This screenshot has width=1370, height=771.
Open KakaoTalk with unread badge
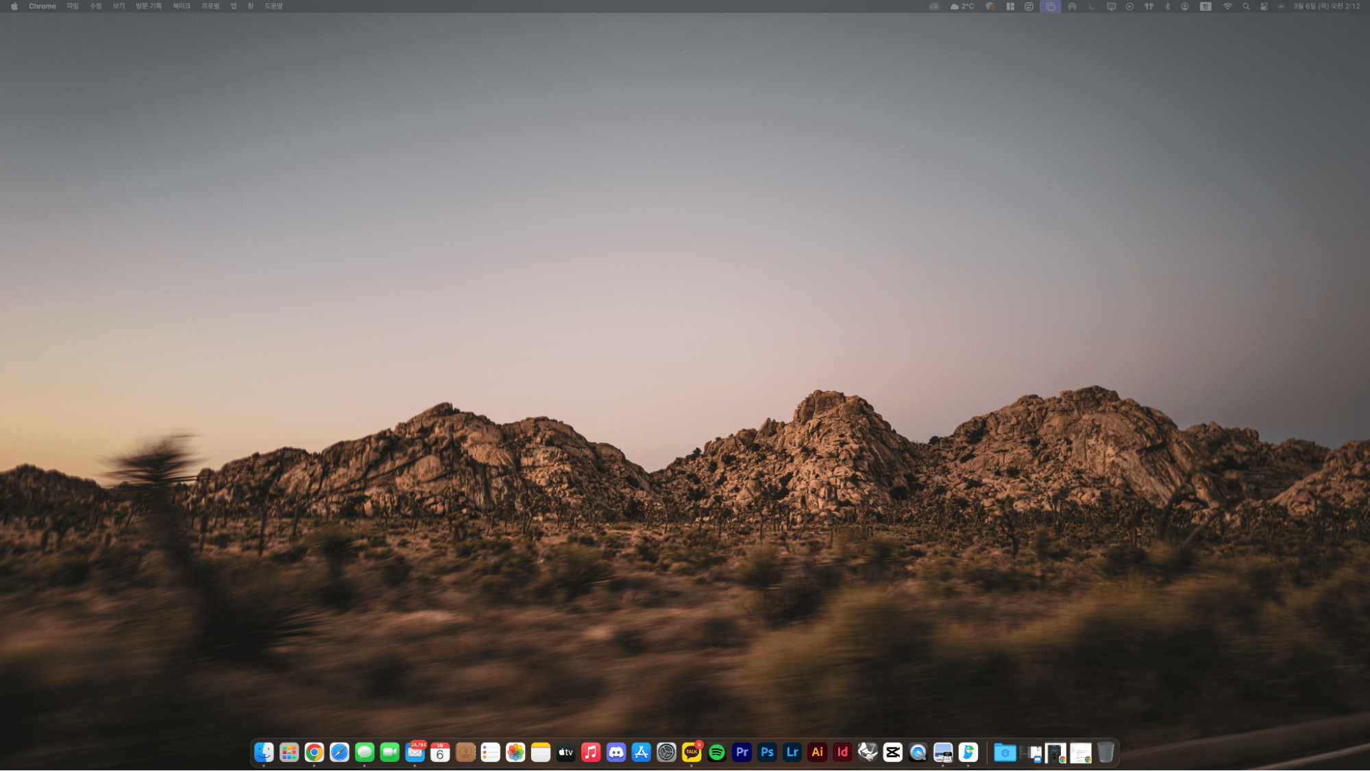692,752
